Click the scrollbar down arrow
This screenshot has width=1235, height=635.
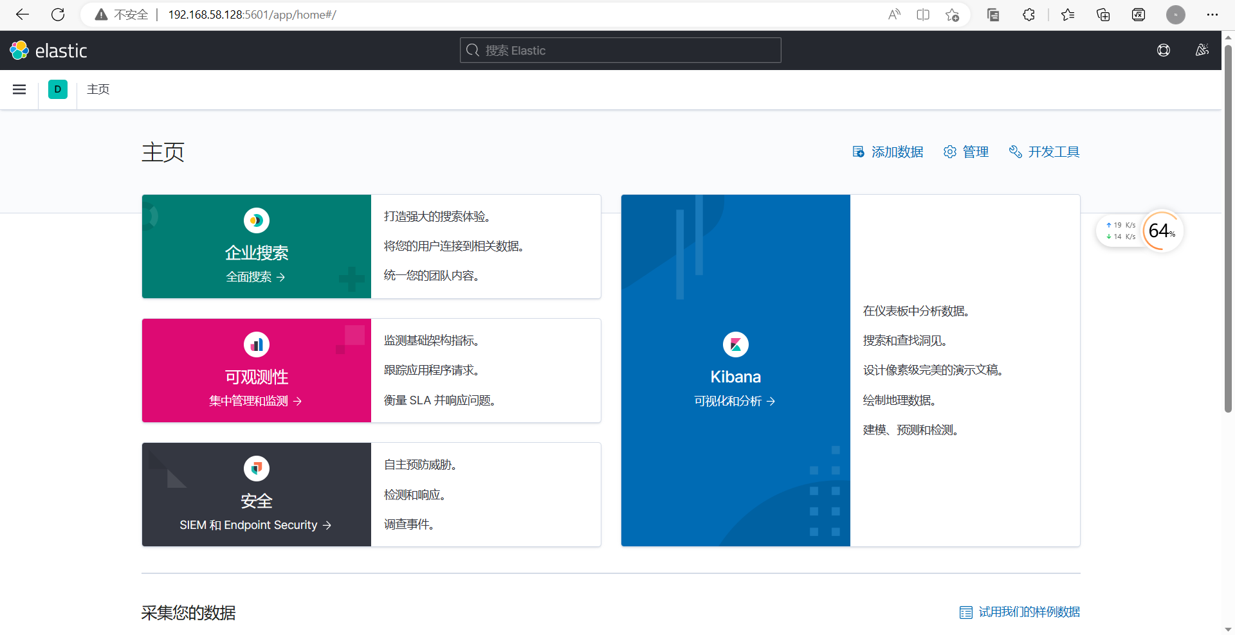pos(1228,629)
